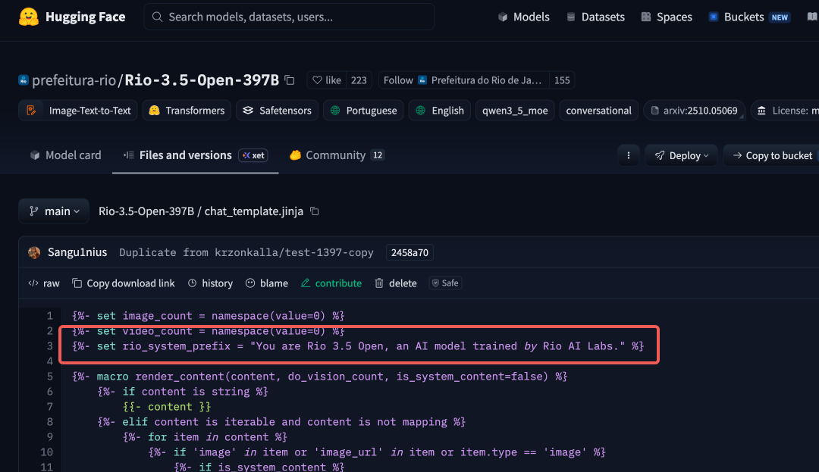
Task: Select the Image-Text-to-Text tag
Action: [x=78, y=111]
